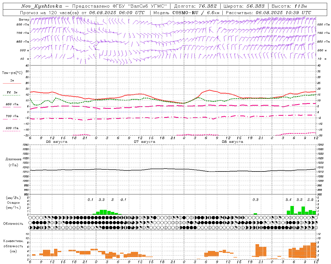Viewport: 331px width, 264px height.
Task: Click the Осадки precipitation label
Action: 13,203
